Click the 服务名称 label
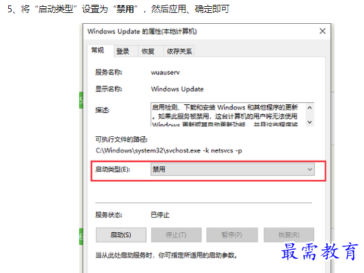The width and height of the screenshot is (364, 273). coord(108,72)
